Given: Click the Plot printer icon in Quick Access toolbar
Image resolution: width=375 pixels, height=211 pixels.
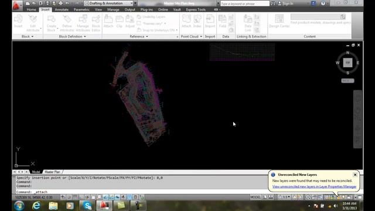Looking at the screenshot, I should click(x=60, y=4).
